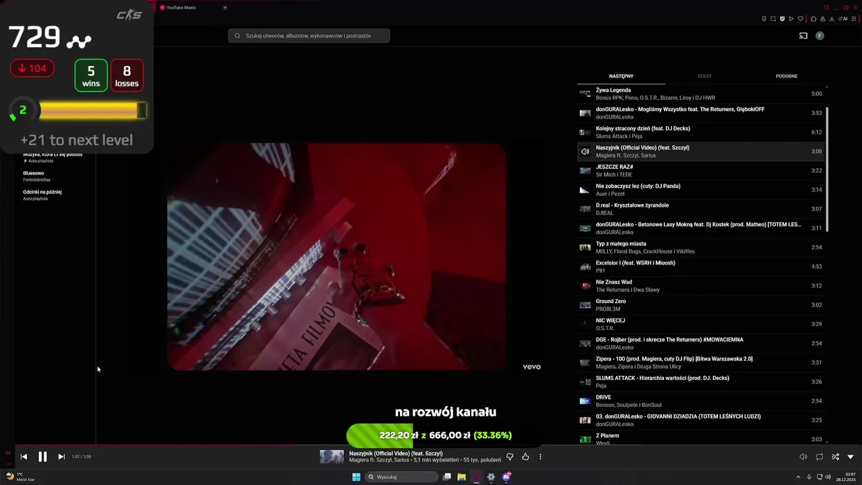Open browser extensions cube icon

coord(814,19)
